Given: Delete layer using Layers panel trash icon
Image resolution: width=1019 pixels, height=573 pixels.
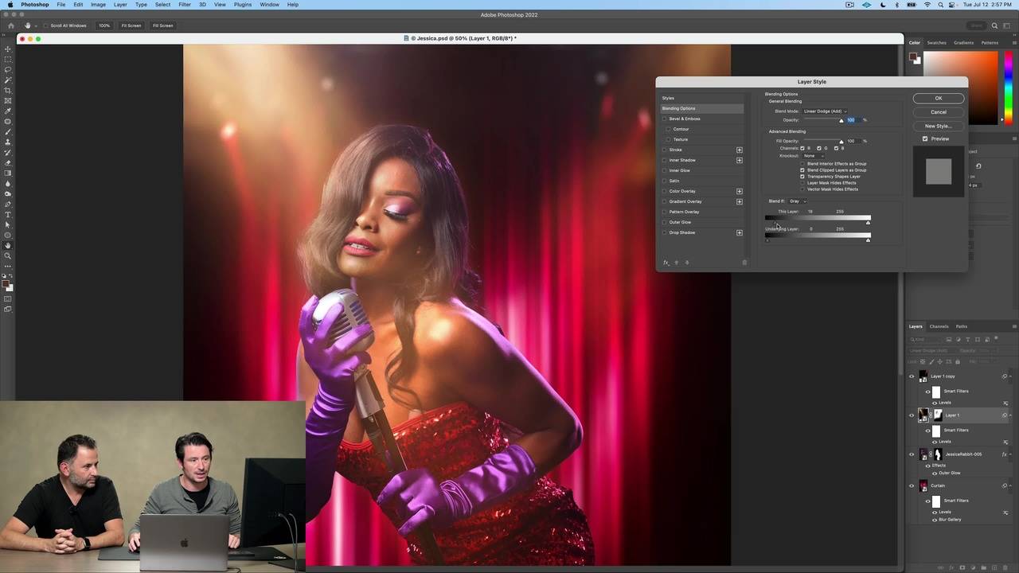Looking at the screenshot, I should [1004, 568].
